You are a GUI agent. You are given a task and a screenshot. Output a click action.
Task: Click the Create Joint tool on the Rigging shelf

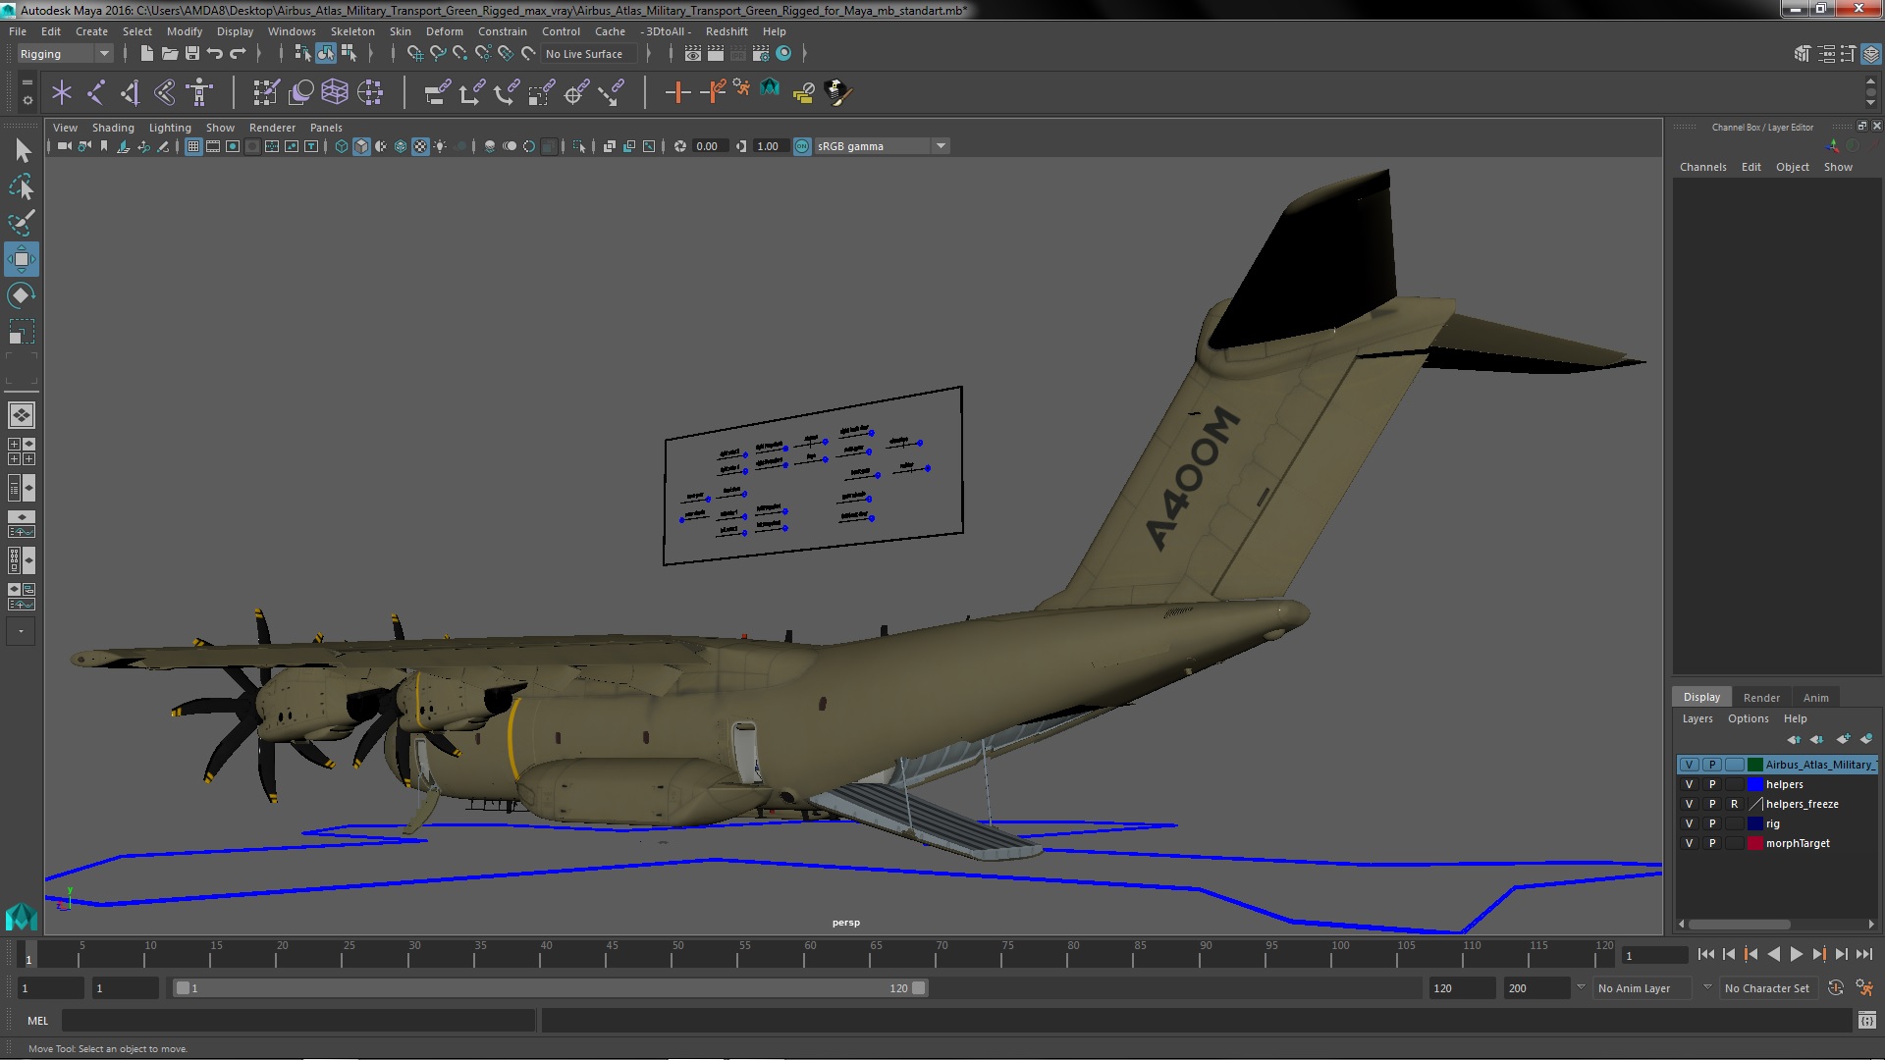pos(95,92)
